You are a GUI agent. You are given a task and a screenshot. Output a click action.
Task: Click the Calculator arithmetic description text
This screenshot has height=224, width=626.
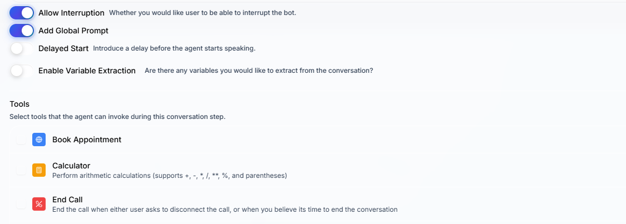click(170, 176)
